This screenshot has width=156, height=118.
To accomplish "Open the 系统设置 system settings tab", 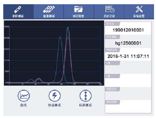I will click(139, 12).
